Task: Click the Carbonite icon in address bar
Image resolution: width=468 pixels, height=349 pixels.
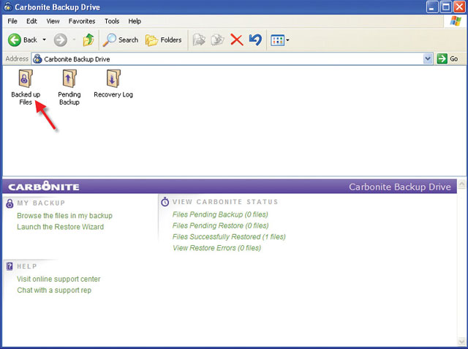Action: [37, 59]
